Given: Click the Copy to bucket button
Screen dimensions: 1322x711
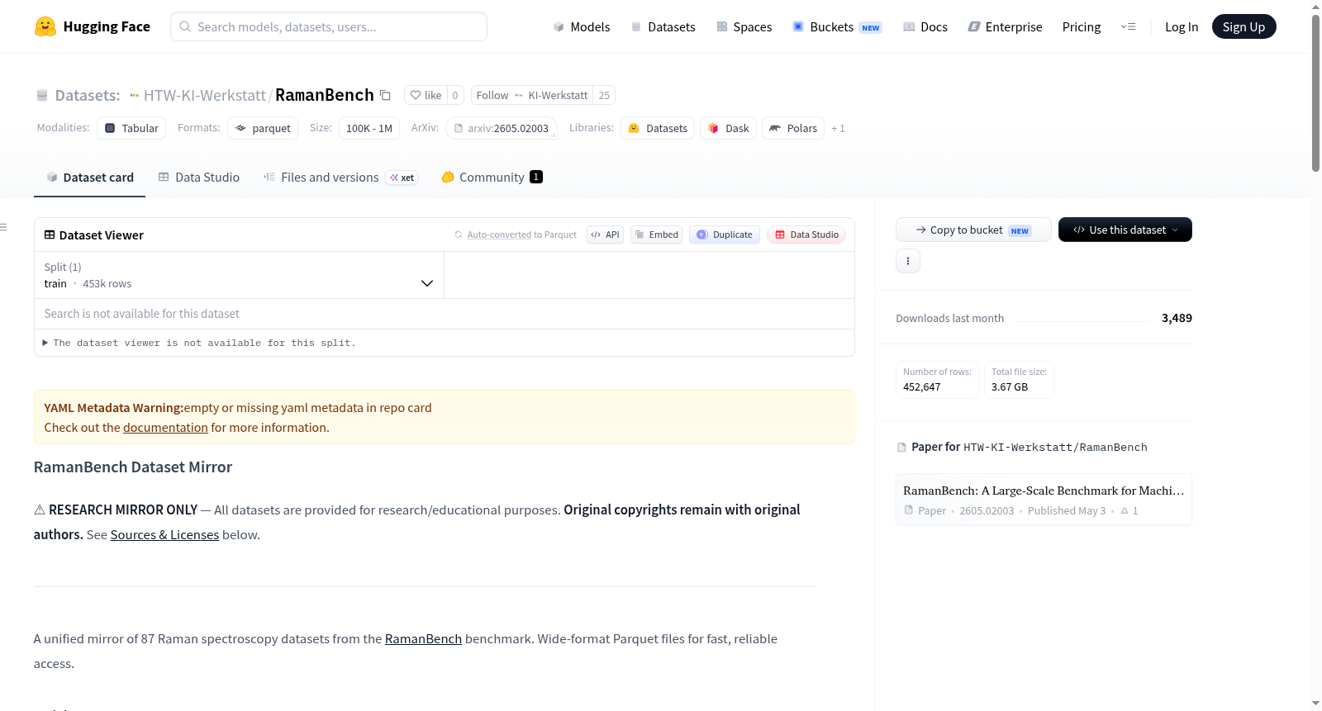Looking at the screenshot, I should click(973, 230).
